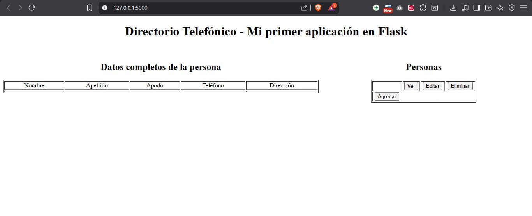Open the browser hamburger main menu

523,8
